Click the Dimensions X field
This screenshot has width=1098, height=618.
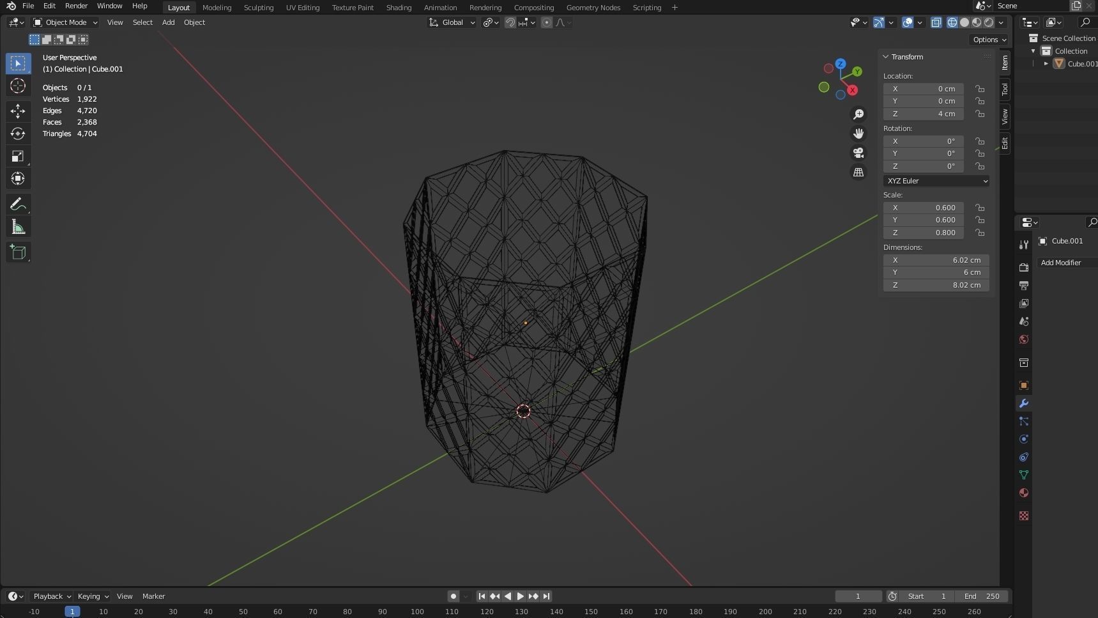point(936,260)
